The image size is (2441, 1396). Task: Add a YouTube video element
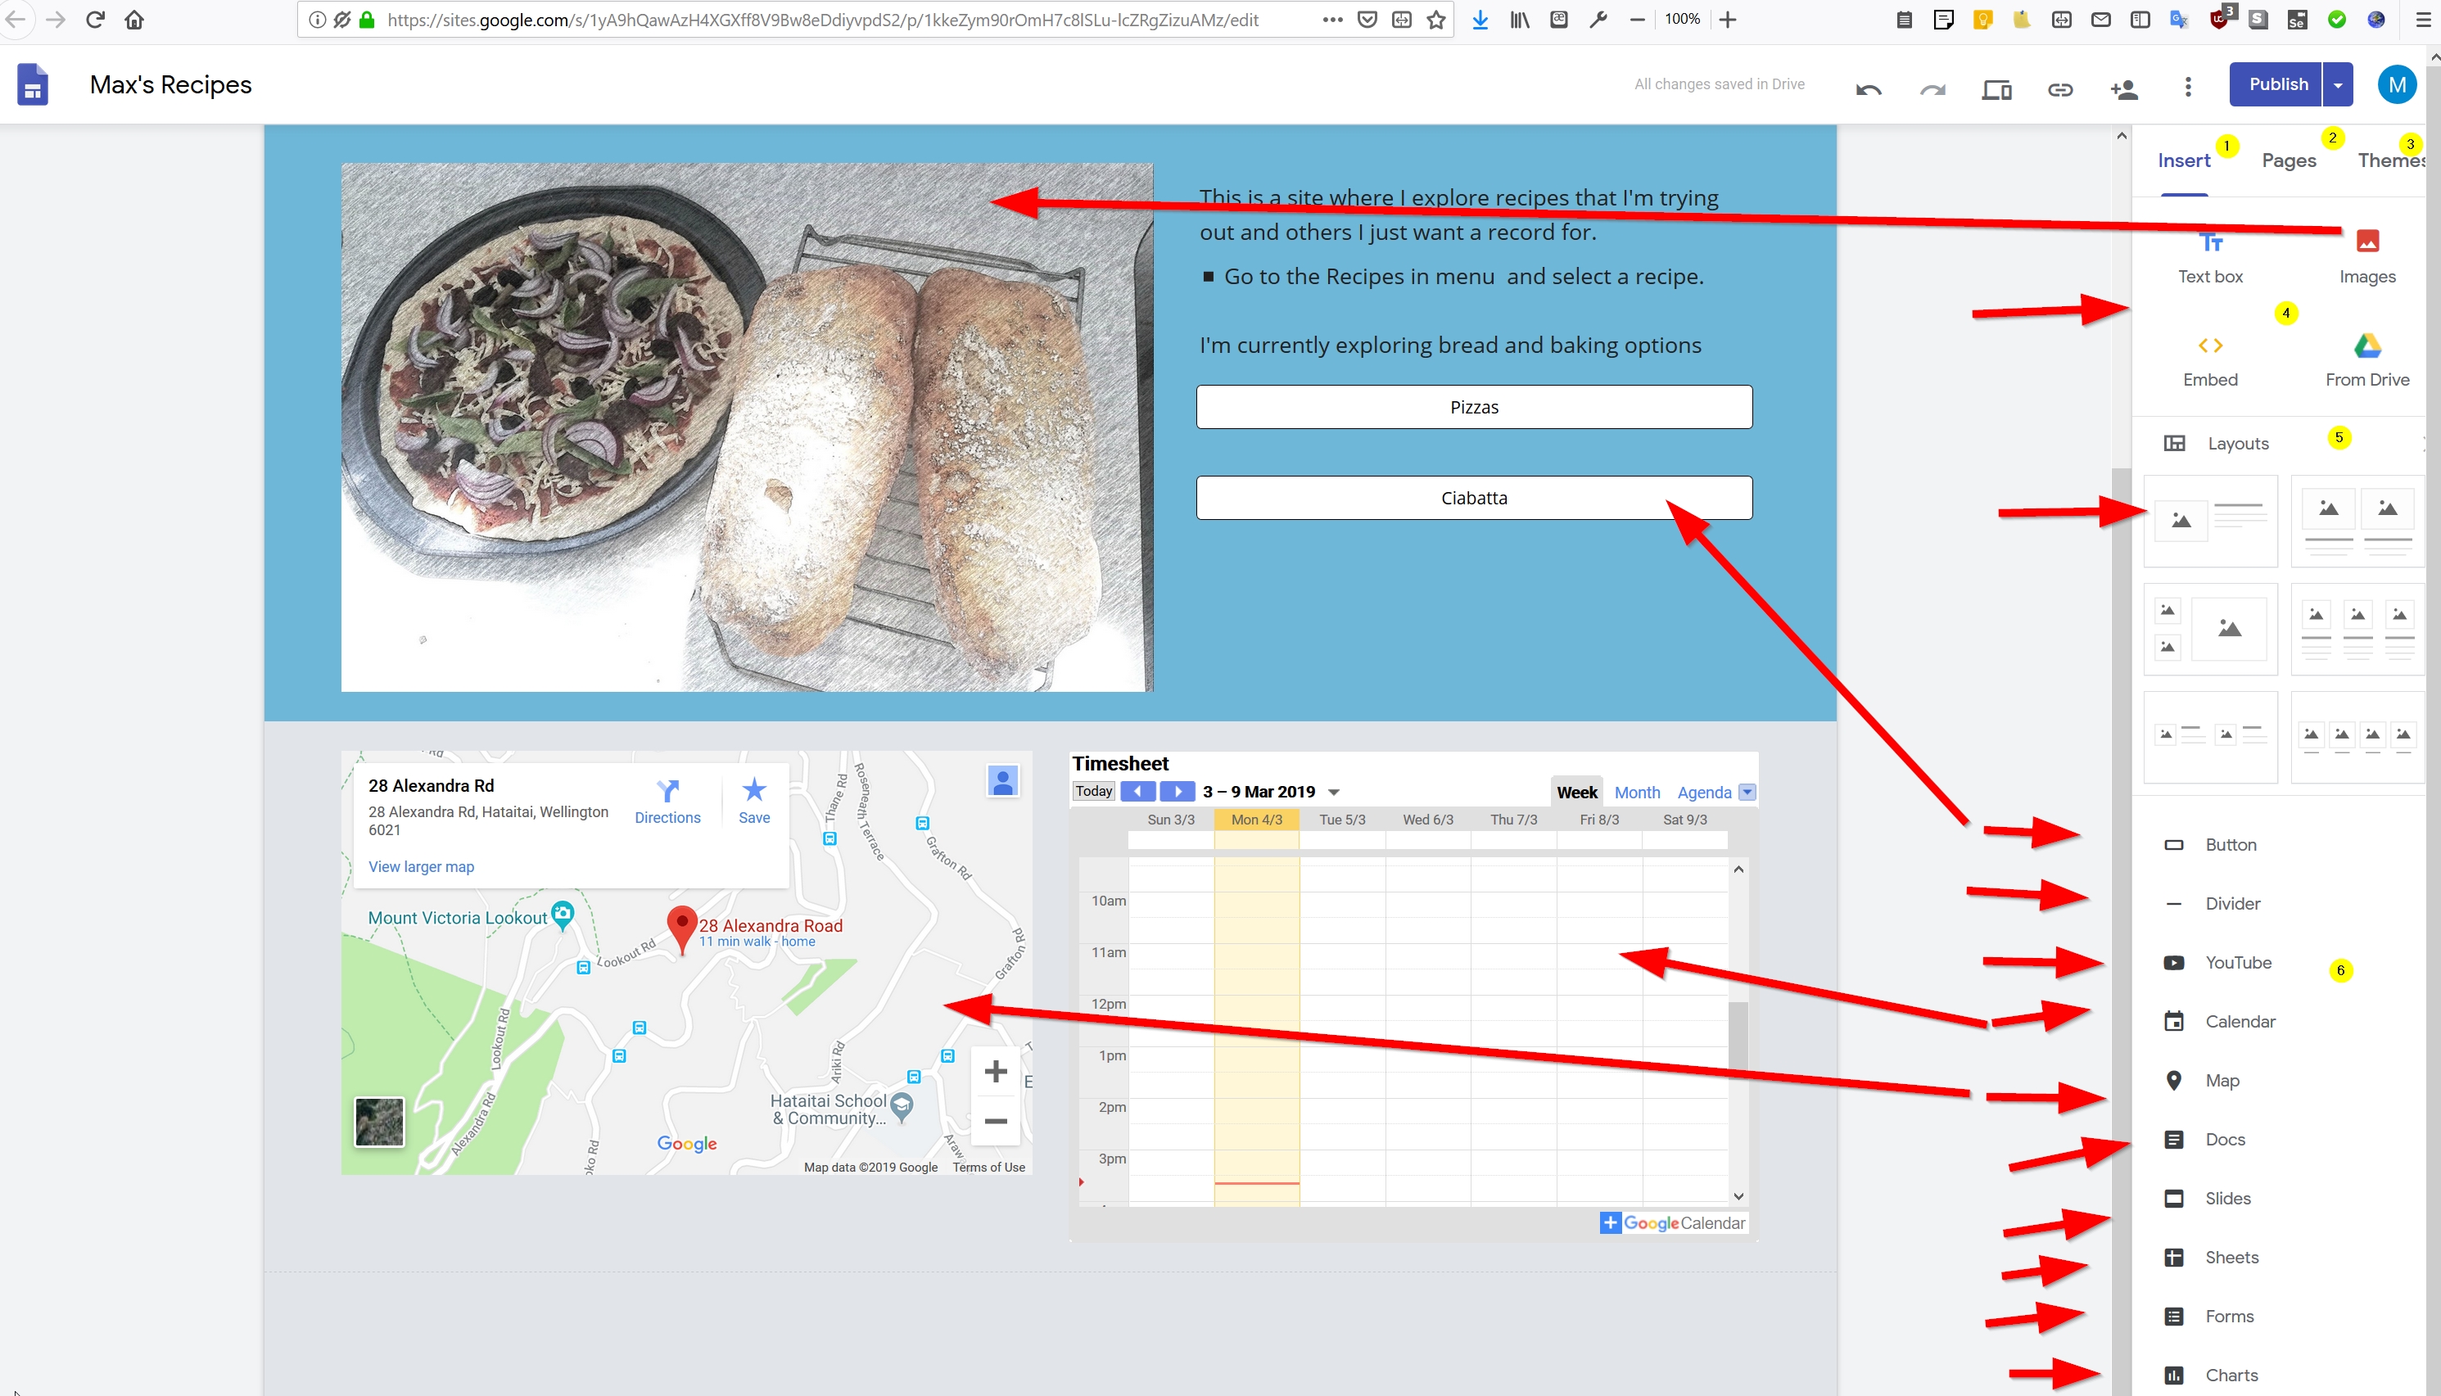[2237, 963]
